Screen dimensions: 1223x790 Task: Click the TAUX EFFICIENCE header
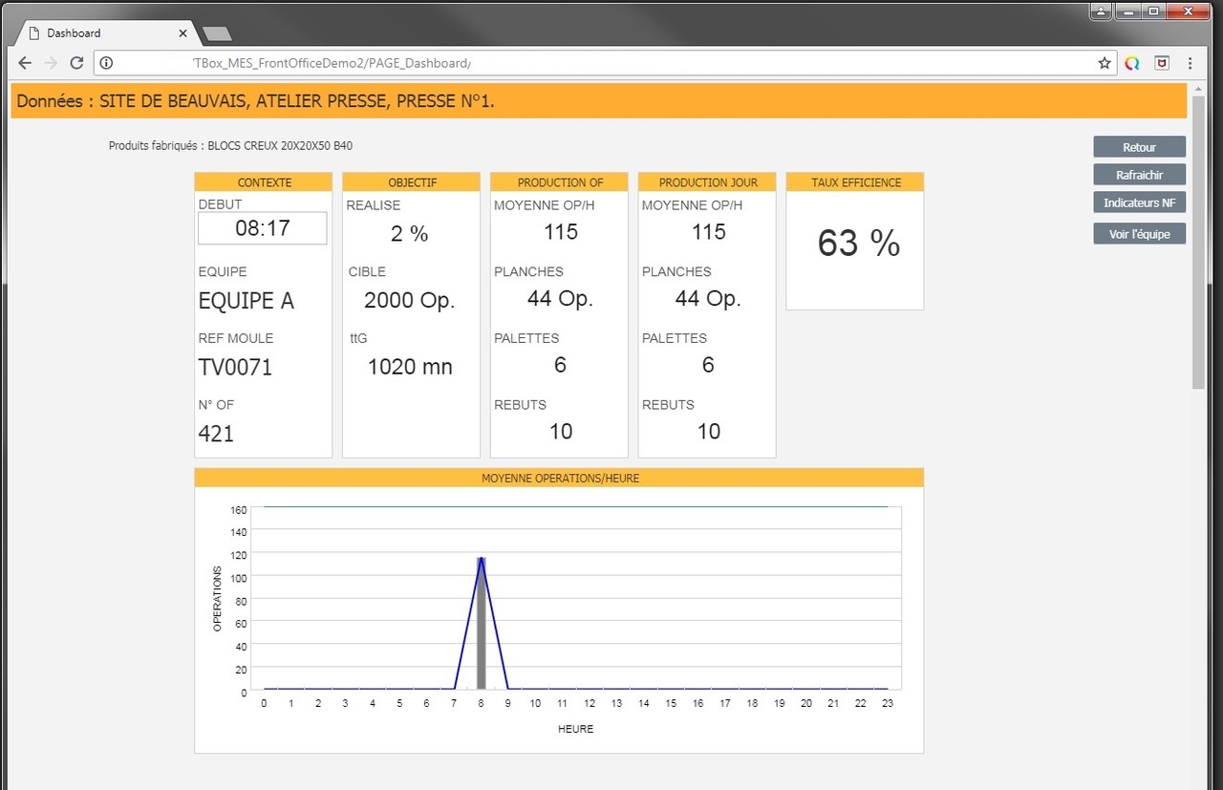tap(855, 181)
